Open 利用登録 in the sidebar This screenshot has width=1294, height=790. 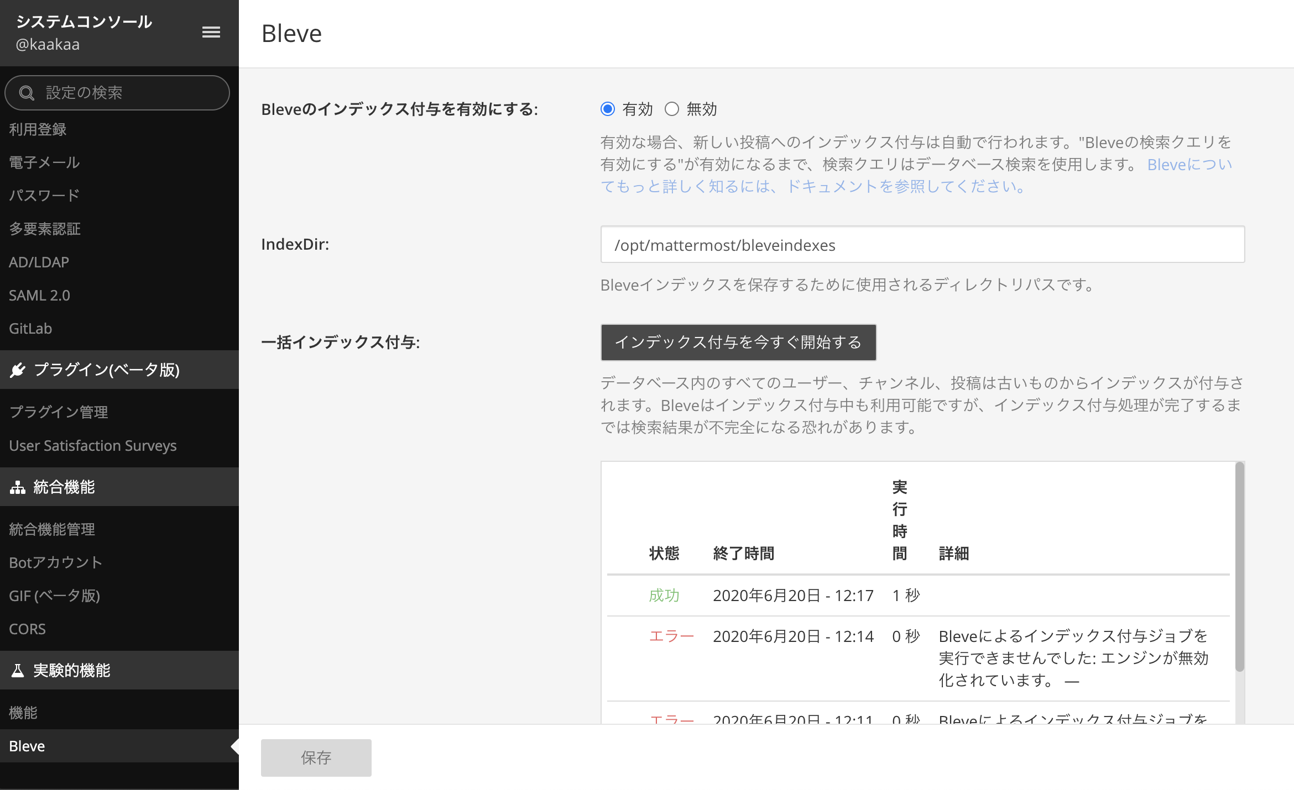click(x=38, y=129)
